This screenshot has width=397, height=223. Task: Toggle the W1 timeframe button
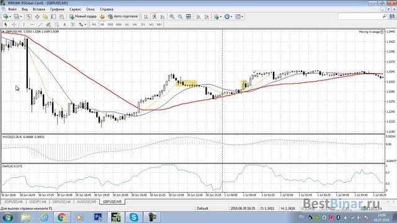point(151,25)
